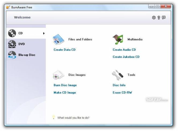Click the Files and Folders icon
The height and width of the screenshot is (131, 178).
coord(58,39)
